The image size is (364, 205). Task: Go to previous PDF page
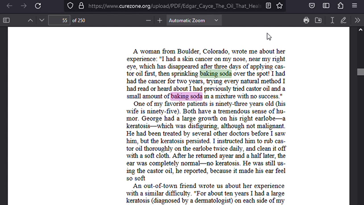(30, 20)
